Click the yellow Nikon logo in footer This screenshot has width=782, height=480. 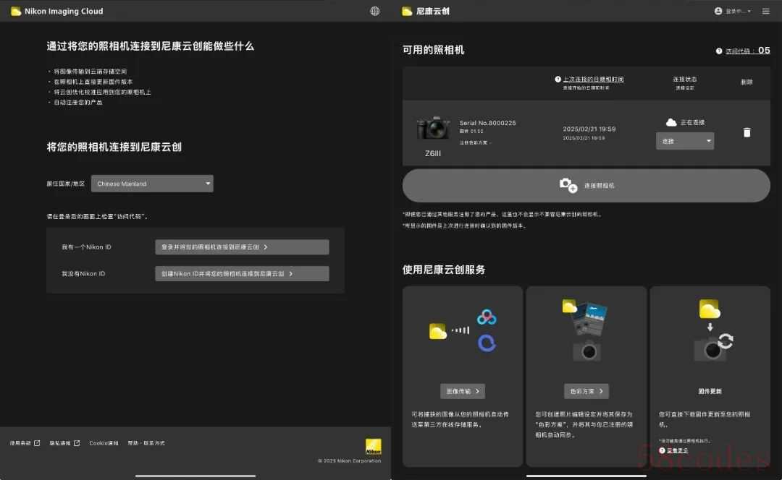[373, 446]
